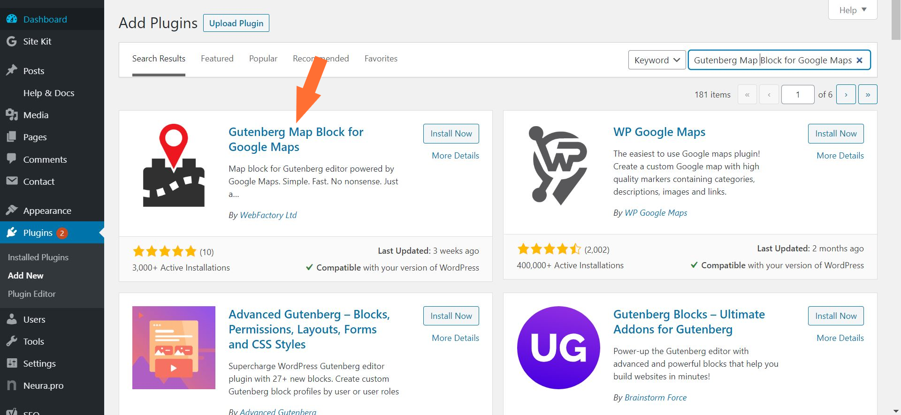This screenshot has height=415, width=901.
Task: Click the Appearance paintbrush icon
Action: click(12, 211)
